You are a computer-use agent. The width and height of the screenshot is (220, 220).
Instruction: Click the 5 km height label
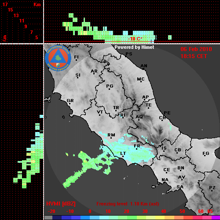tap(37, 37)
